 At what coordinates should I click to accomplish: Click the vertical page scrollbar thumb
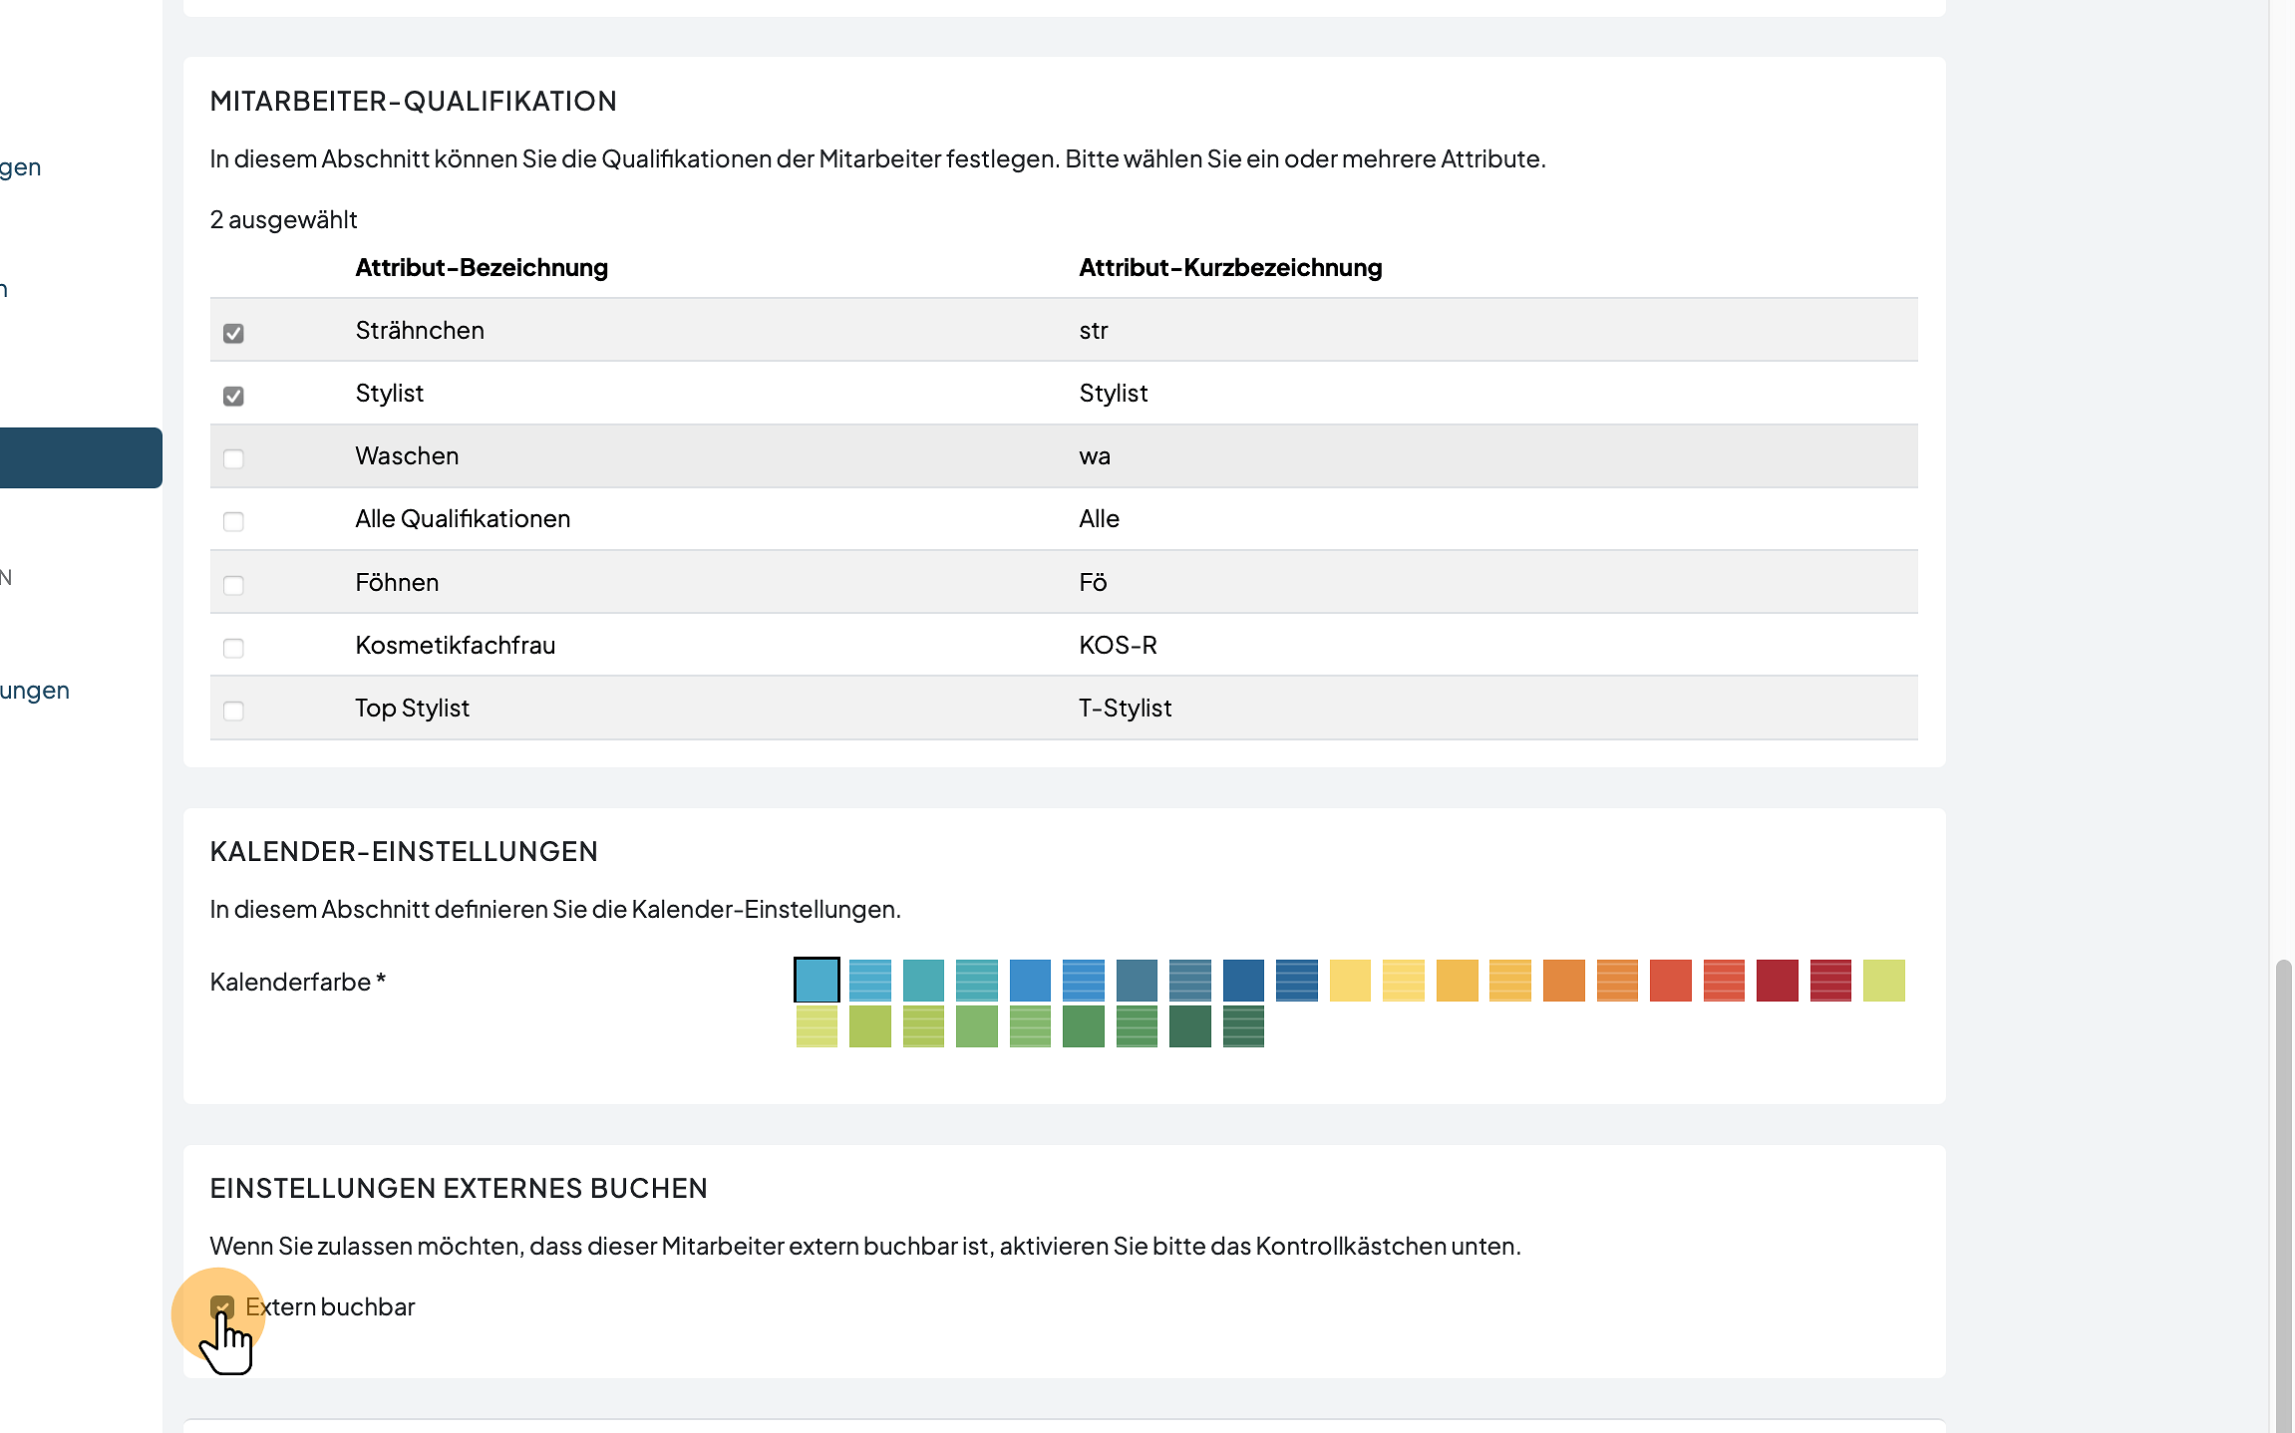coord(2283,1196)
